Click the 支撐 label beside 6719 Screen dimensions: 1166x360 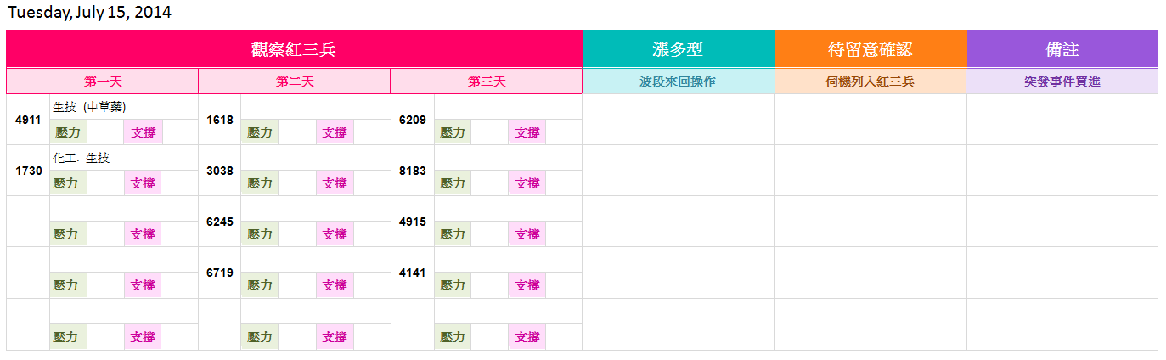[x=335, y=285]
